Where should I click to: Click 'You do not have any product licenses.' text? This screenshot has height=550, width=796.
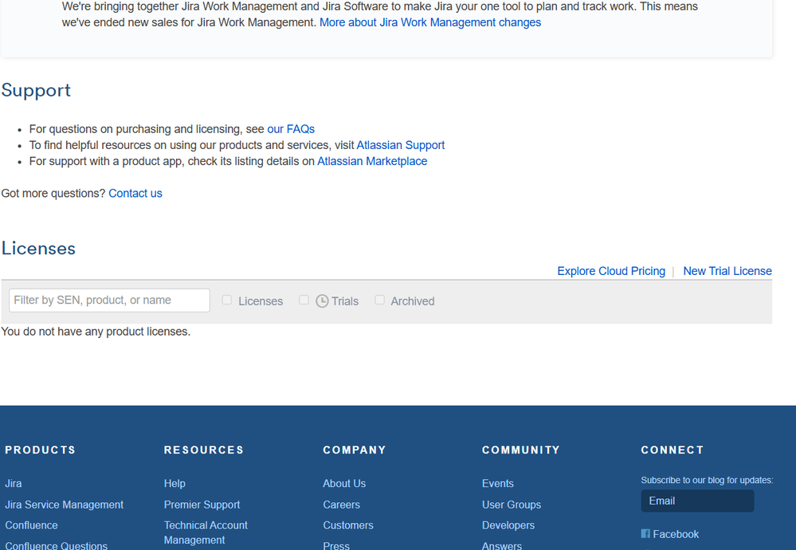(96, 332)
